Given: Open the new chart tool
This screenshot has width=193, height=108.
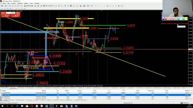Looking at the screenshot, I should tap(2, 6).
